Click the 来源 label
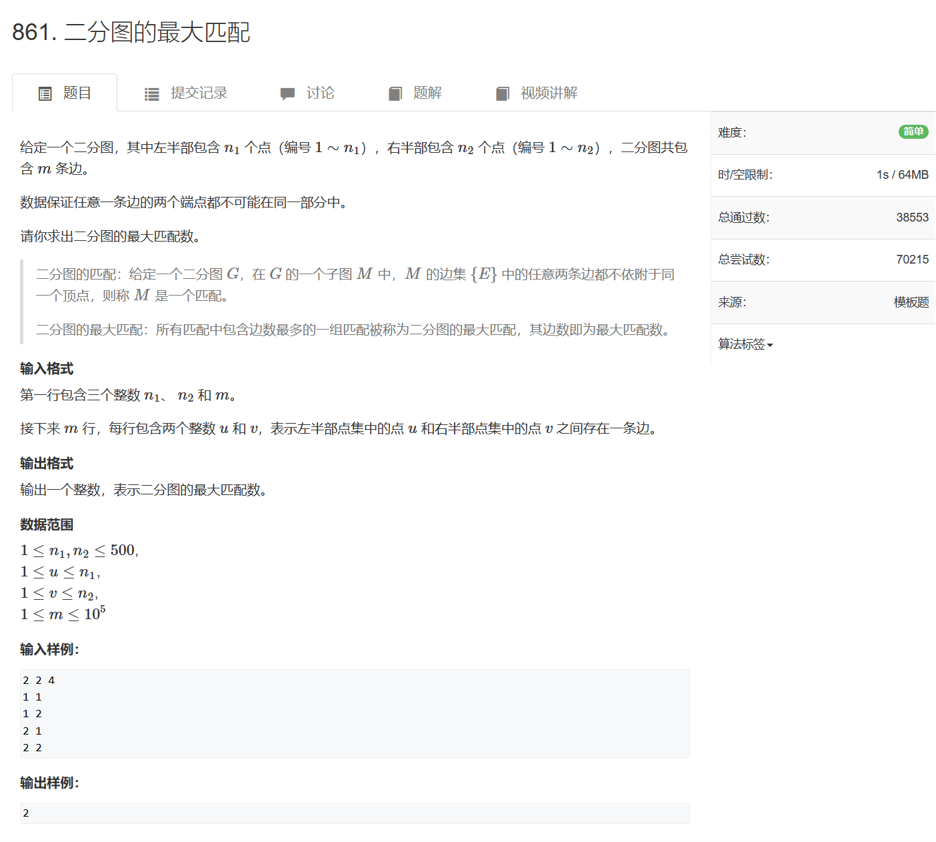936x842 pixels. pos(732,302)
